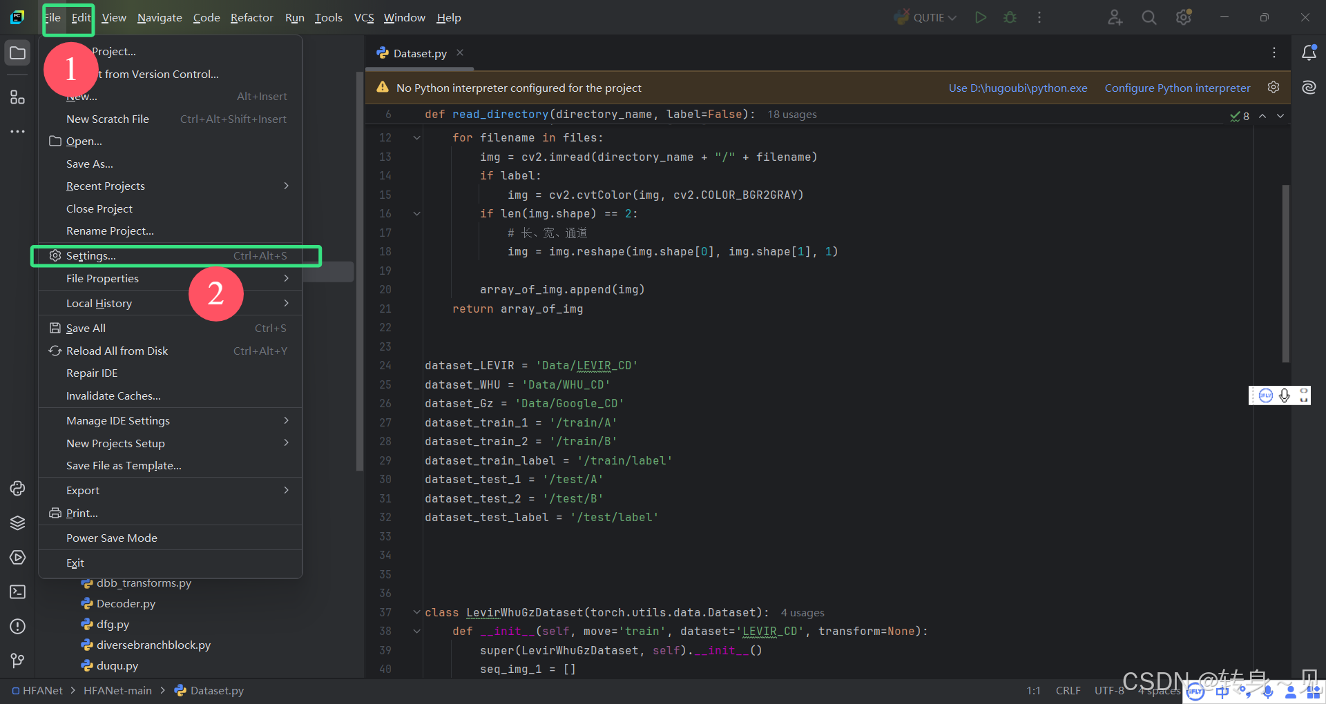1326x704 pixels.
Task: Open editor tab options menu
Action: [1274, 53]
